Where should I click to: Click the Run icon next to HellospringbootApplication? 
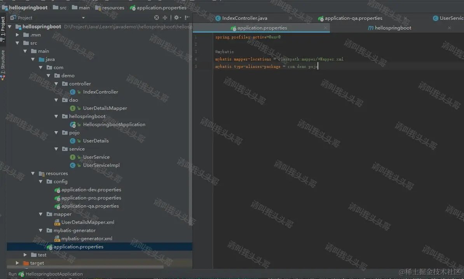21,274
